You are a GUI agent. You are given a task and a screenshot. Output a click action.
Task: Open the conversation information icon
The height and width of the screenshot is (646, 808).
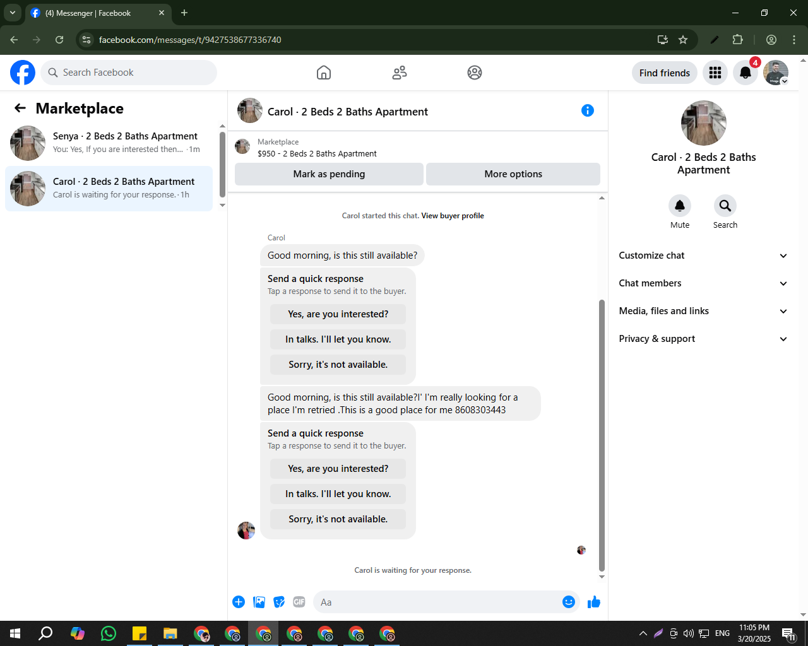pos(588,110)
